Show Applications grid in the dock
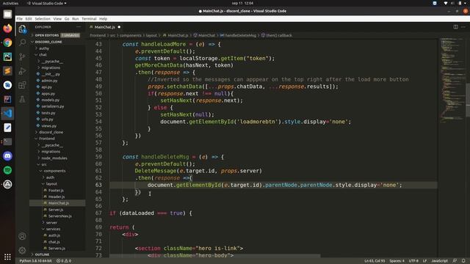The height and width of the screenshot is (264, 470). click(7, 257)
